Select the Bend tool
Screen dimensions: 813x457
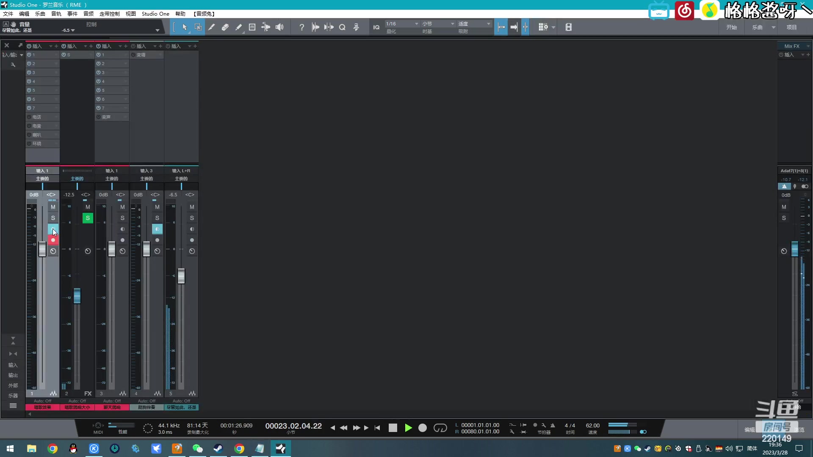(x=265, y=27)
